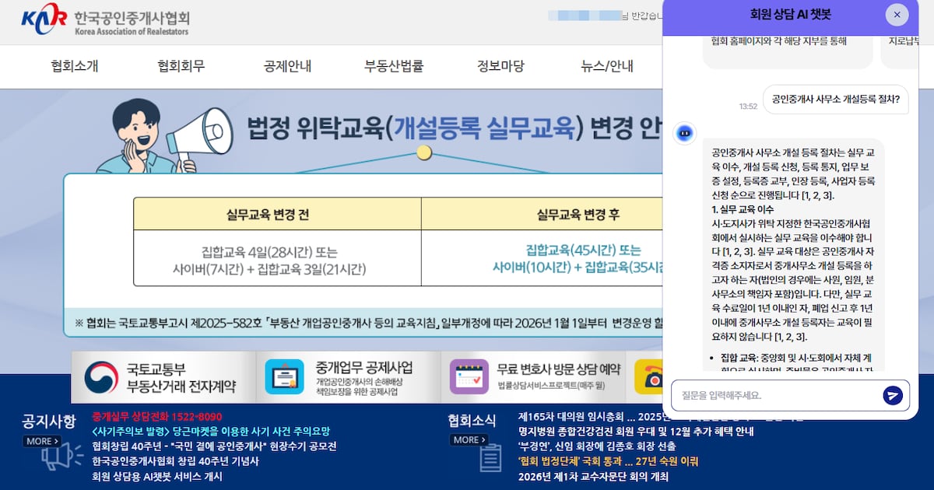Open news 명지병원 종합건강검진 회원 우대
934x490 pixels.
[x=636, y=431]
